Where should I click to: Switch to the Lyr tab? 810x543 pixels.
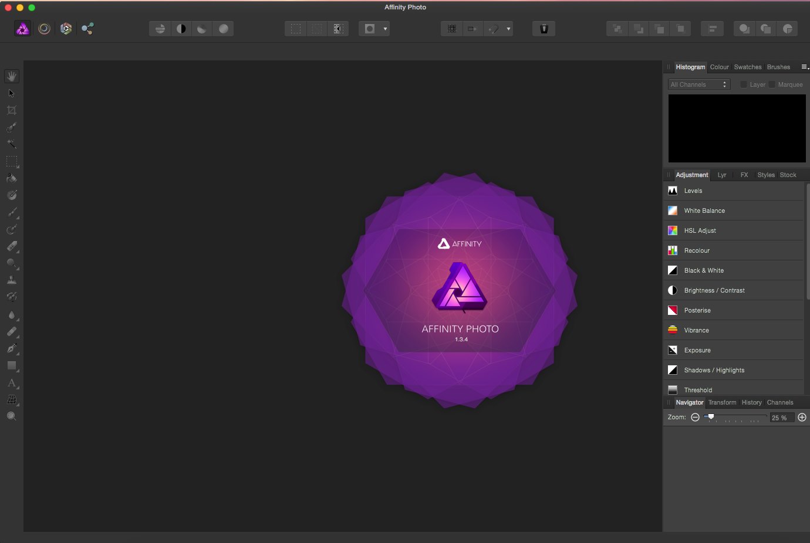point(722,175)
